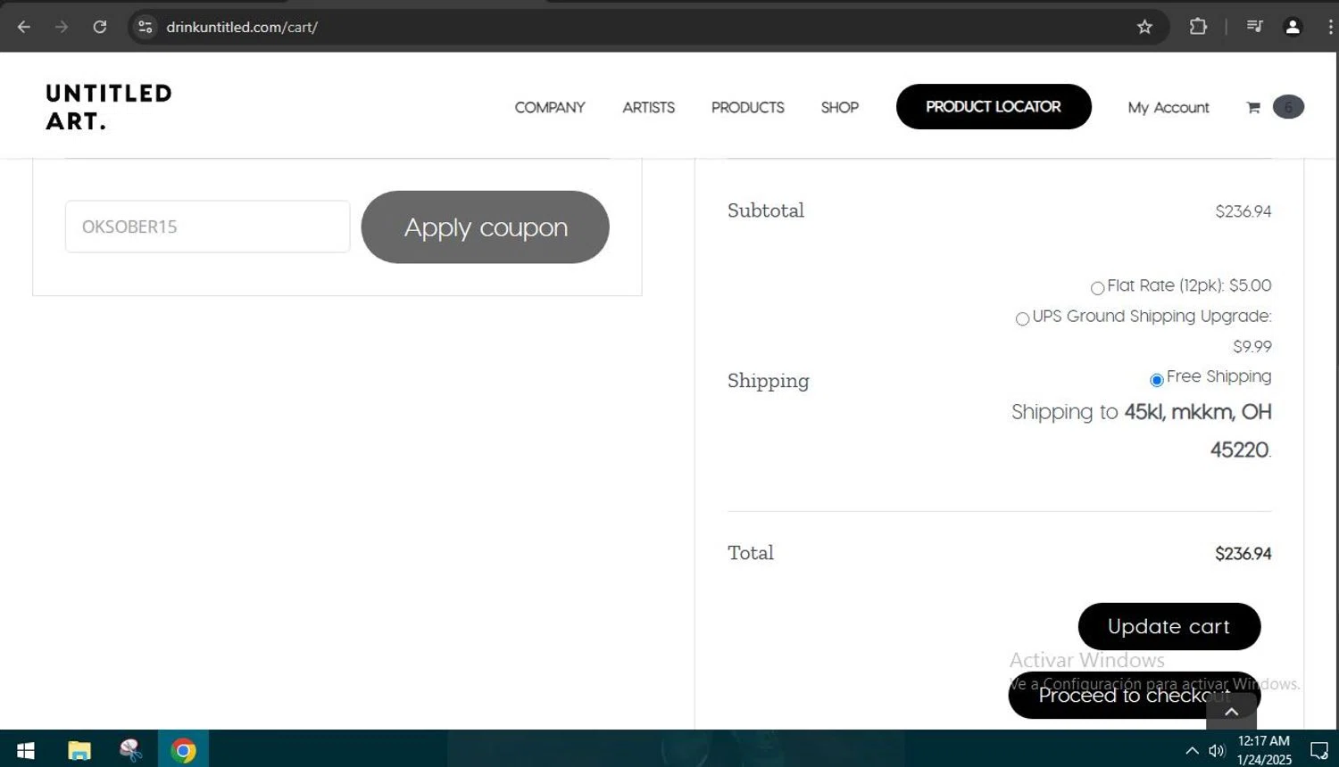The height and width of the screenshot is (767, 1339).
Task: Click the Update cart button
Action: tap(1169, 626)
